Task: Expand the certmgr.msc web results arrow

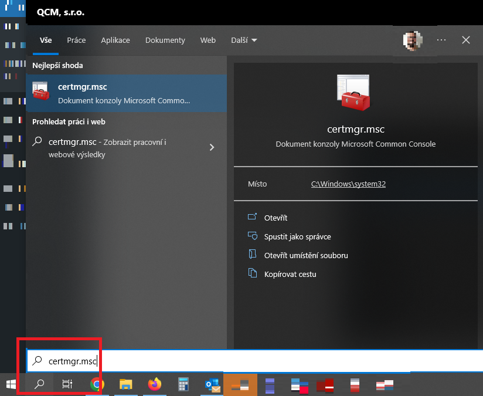Action: coord(212,147)
